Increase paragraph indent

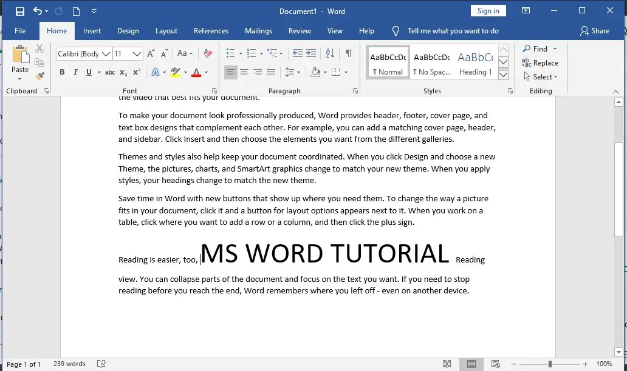click(x=311, y=53)
